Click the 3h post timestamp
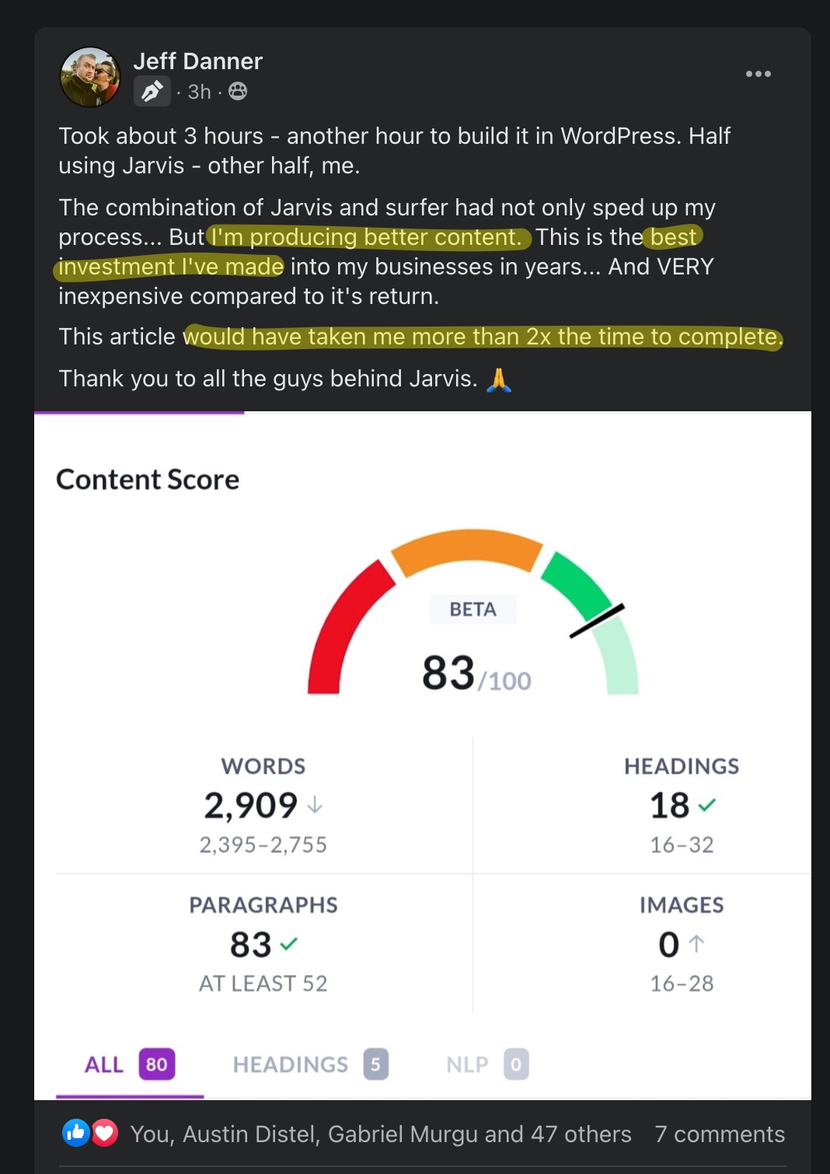 (x=199, y=92)
